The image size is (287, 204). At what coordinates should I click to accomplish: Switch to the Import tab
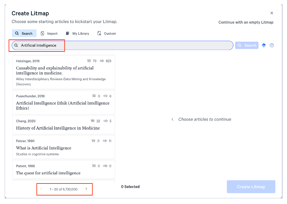coord(49,33)
